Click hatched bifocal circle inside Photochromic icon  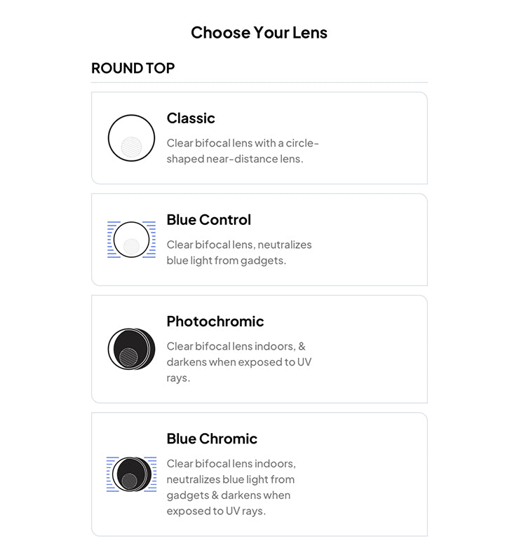click(x=129, y=357)
